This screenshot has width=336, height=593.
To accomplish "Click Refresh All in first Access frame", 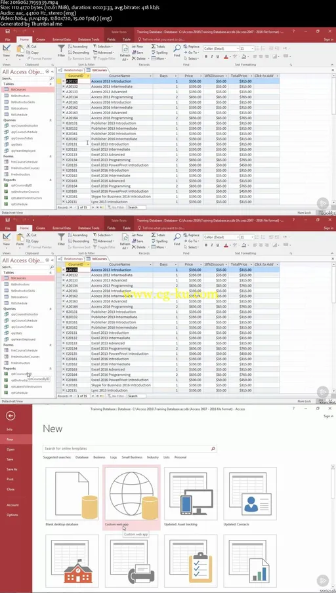I will coord(125,52).
